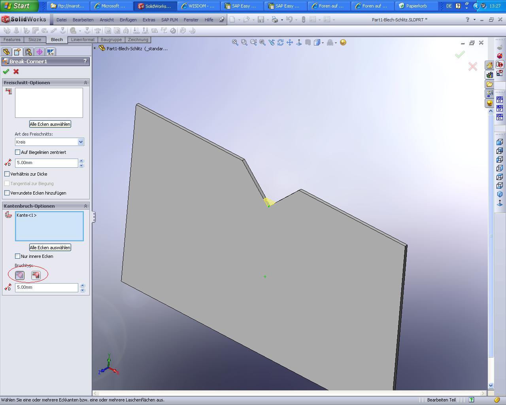
Task: Open the SAP PLM menu
Action: [169, 19]
